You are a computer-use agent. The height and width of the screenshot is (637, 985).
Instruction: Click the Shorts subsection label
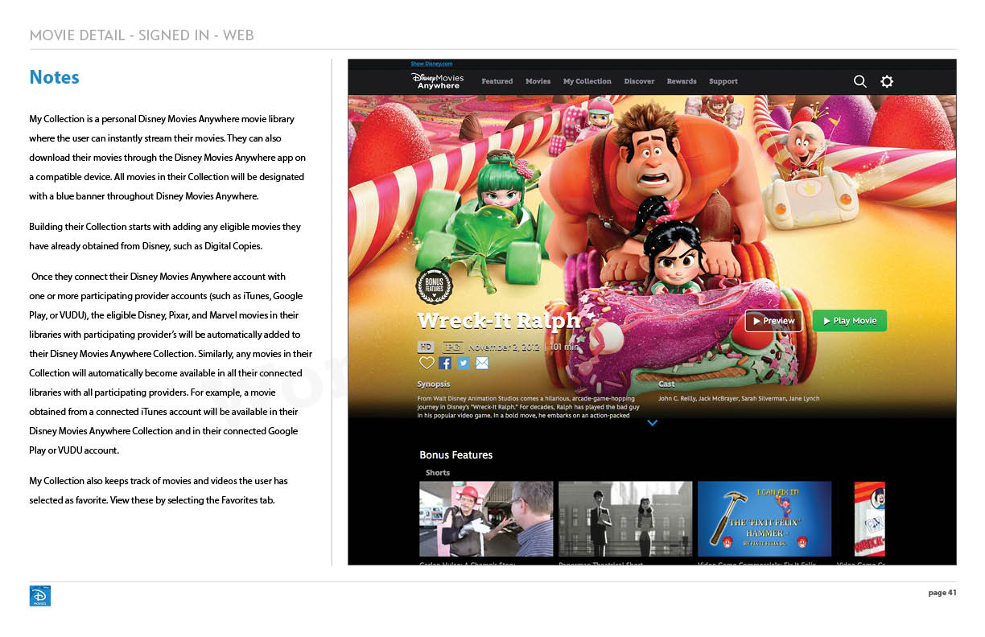point(438,473)
